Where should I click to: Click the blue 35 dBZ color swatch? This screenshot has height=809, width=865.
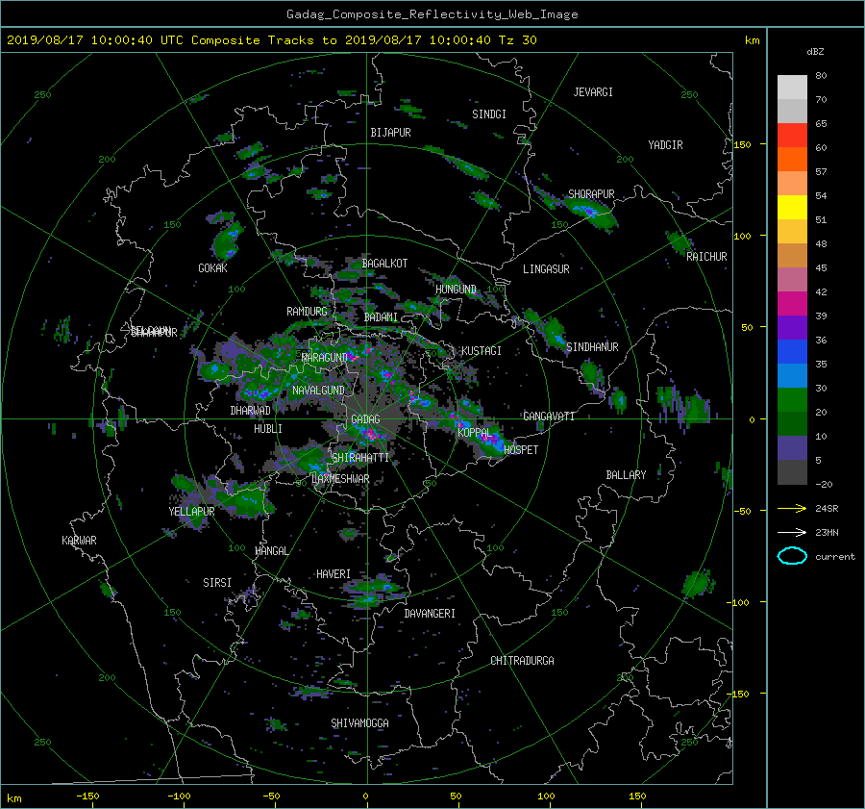792,352
